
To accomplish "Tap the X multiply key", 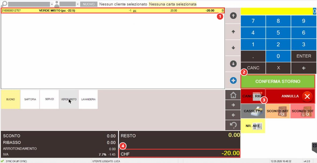I will click(x=278, y=68).
